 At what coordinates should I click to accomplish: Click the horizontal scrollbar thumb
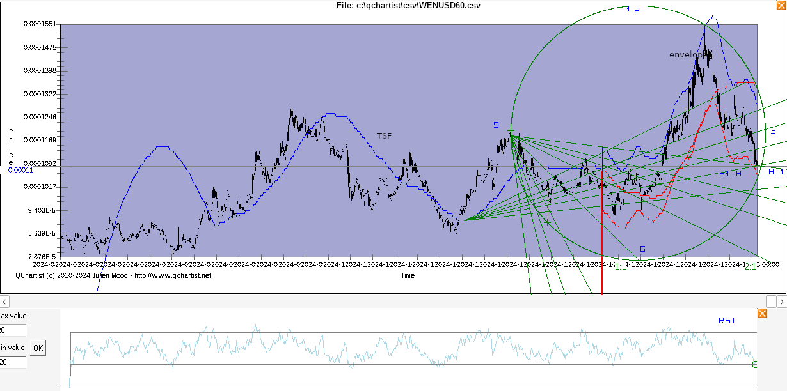click(771, 301)
